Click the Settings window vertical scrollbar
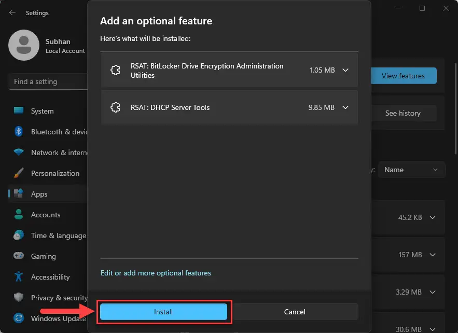 tap(456, 108)
